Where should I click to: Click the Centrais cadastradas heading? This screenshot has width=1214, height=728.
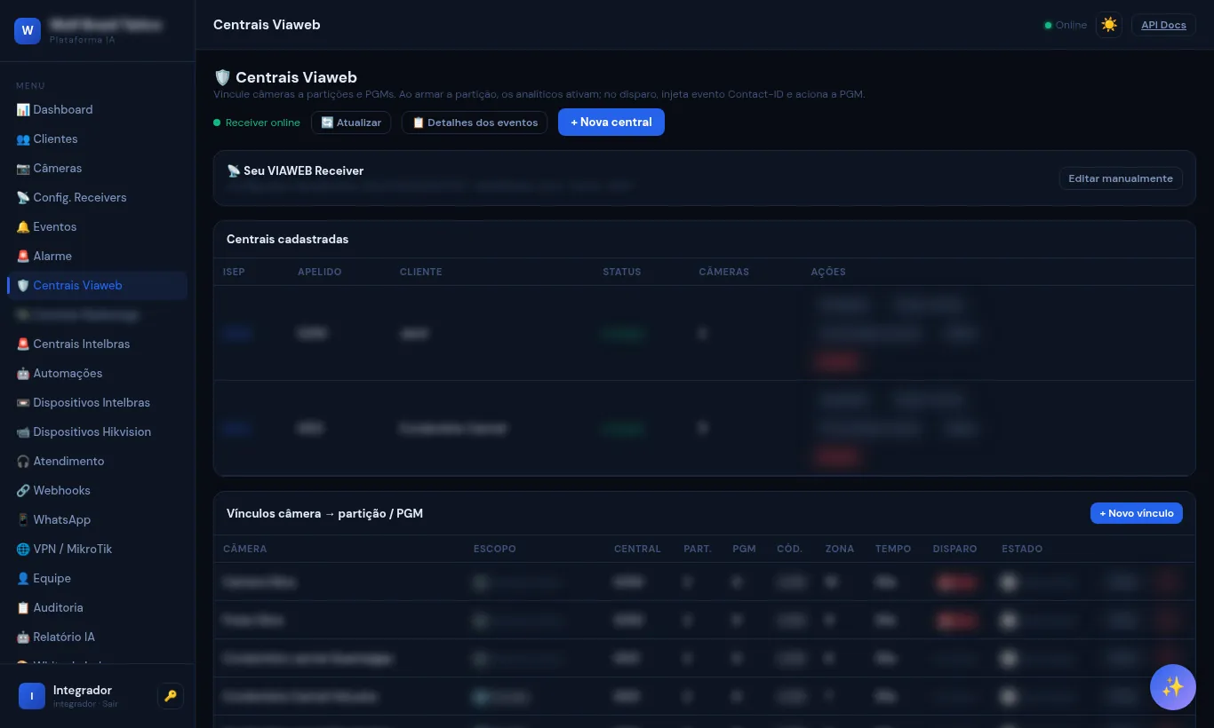tap(288, 240)
